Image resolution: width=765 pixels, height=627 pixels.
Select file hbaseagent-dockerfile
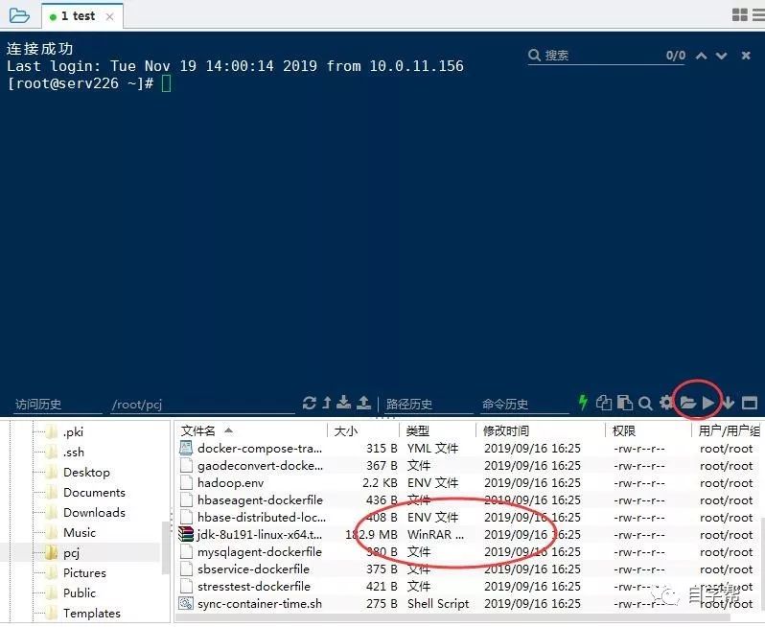click(260, 500)
